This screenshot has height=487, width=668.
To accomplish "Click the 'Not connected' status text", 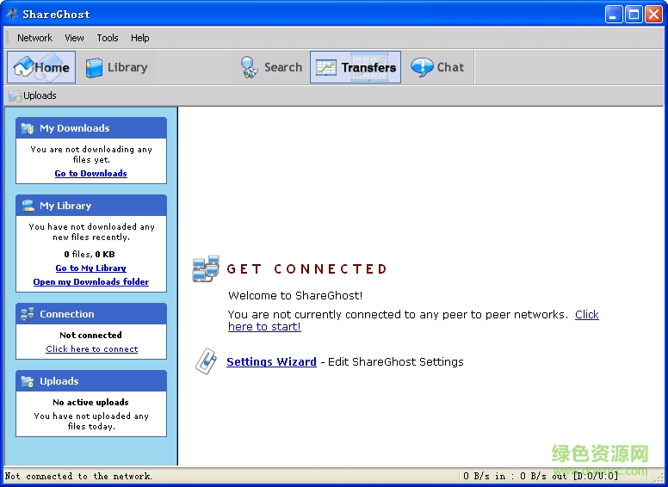I will tap(90, 335).
